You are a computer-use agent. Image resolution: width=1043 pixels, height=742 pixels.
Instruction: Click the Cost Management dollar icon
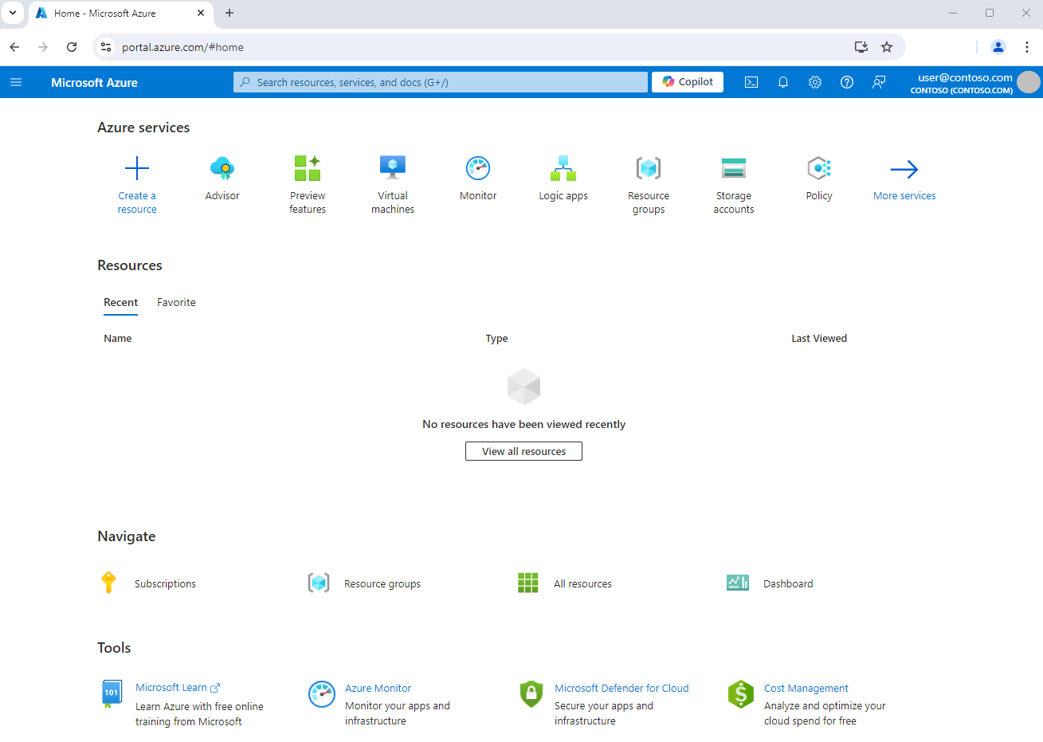coord(741,694)
